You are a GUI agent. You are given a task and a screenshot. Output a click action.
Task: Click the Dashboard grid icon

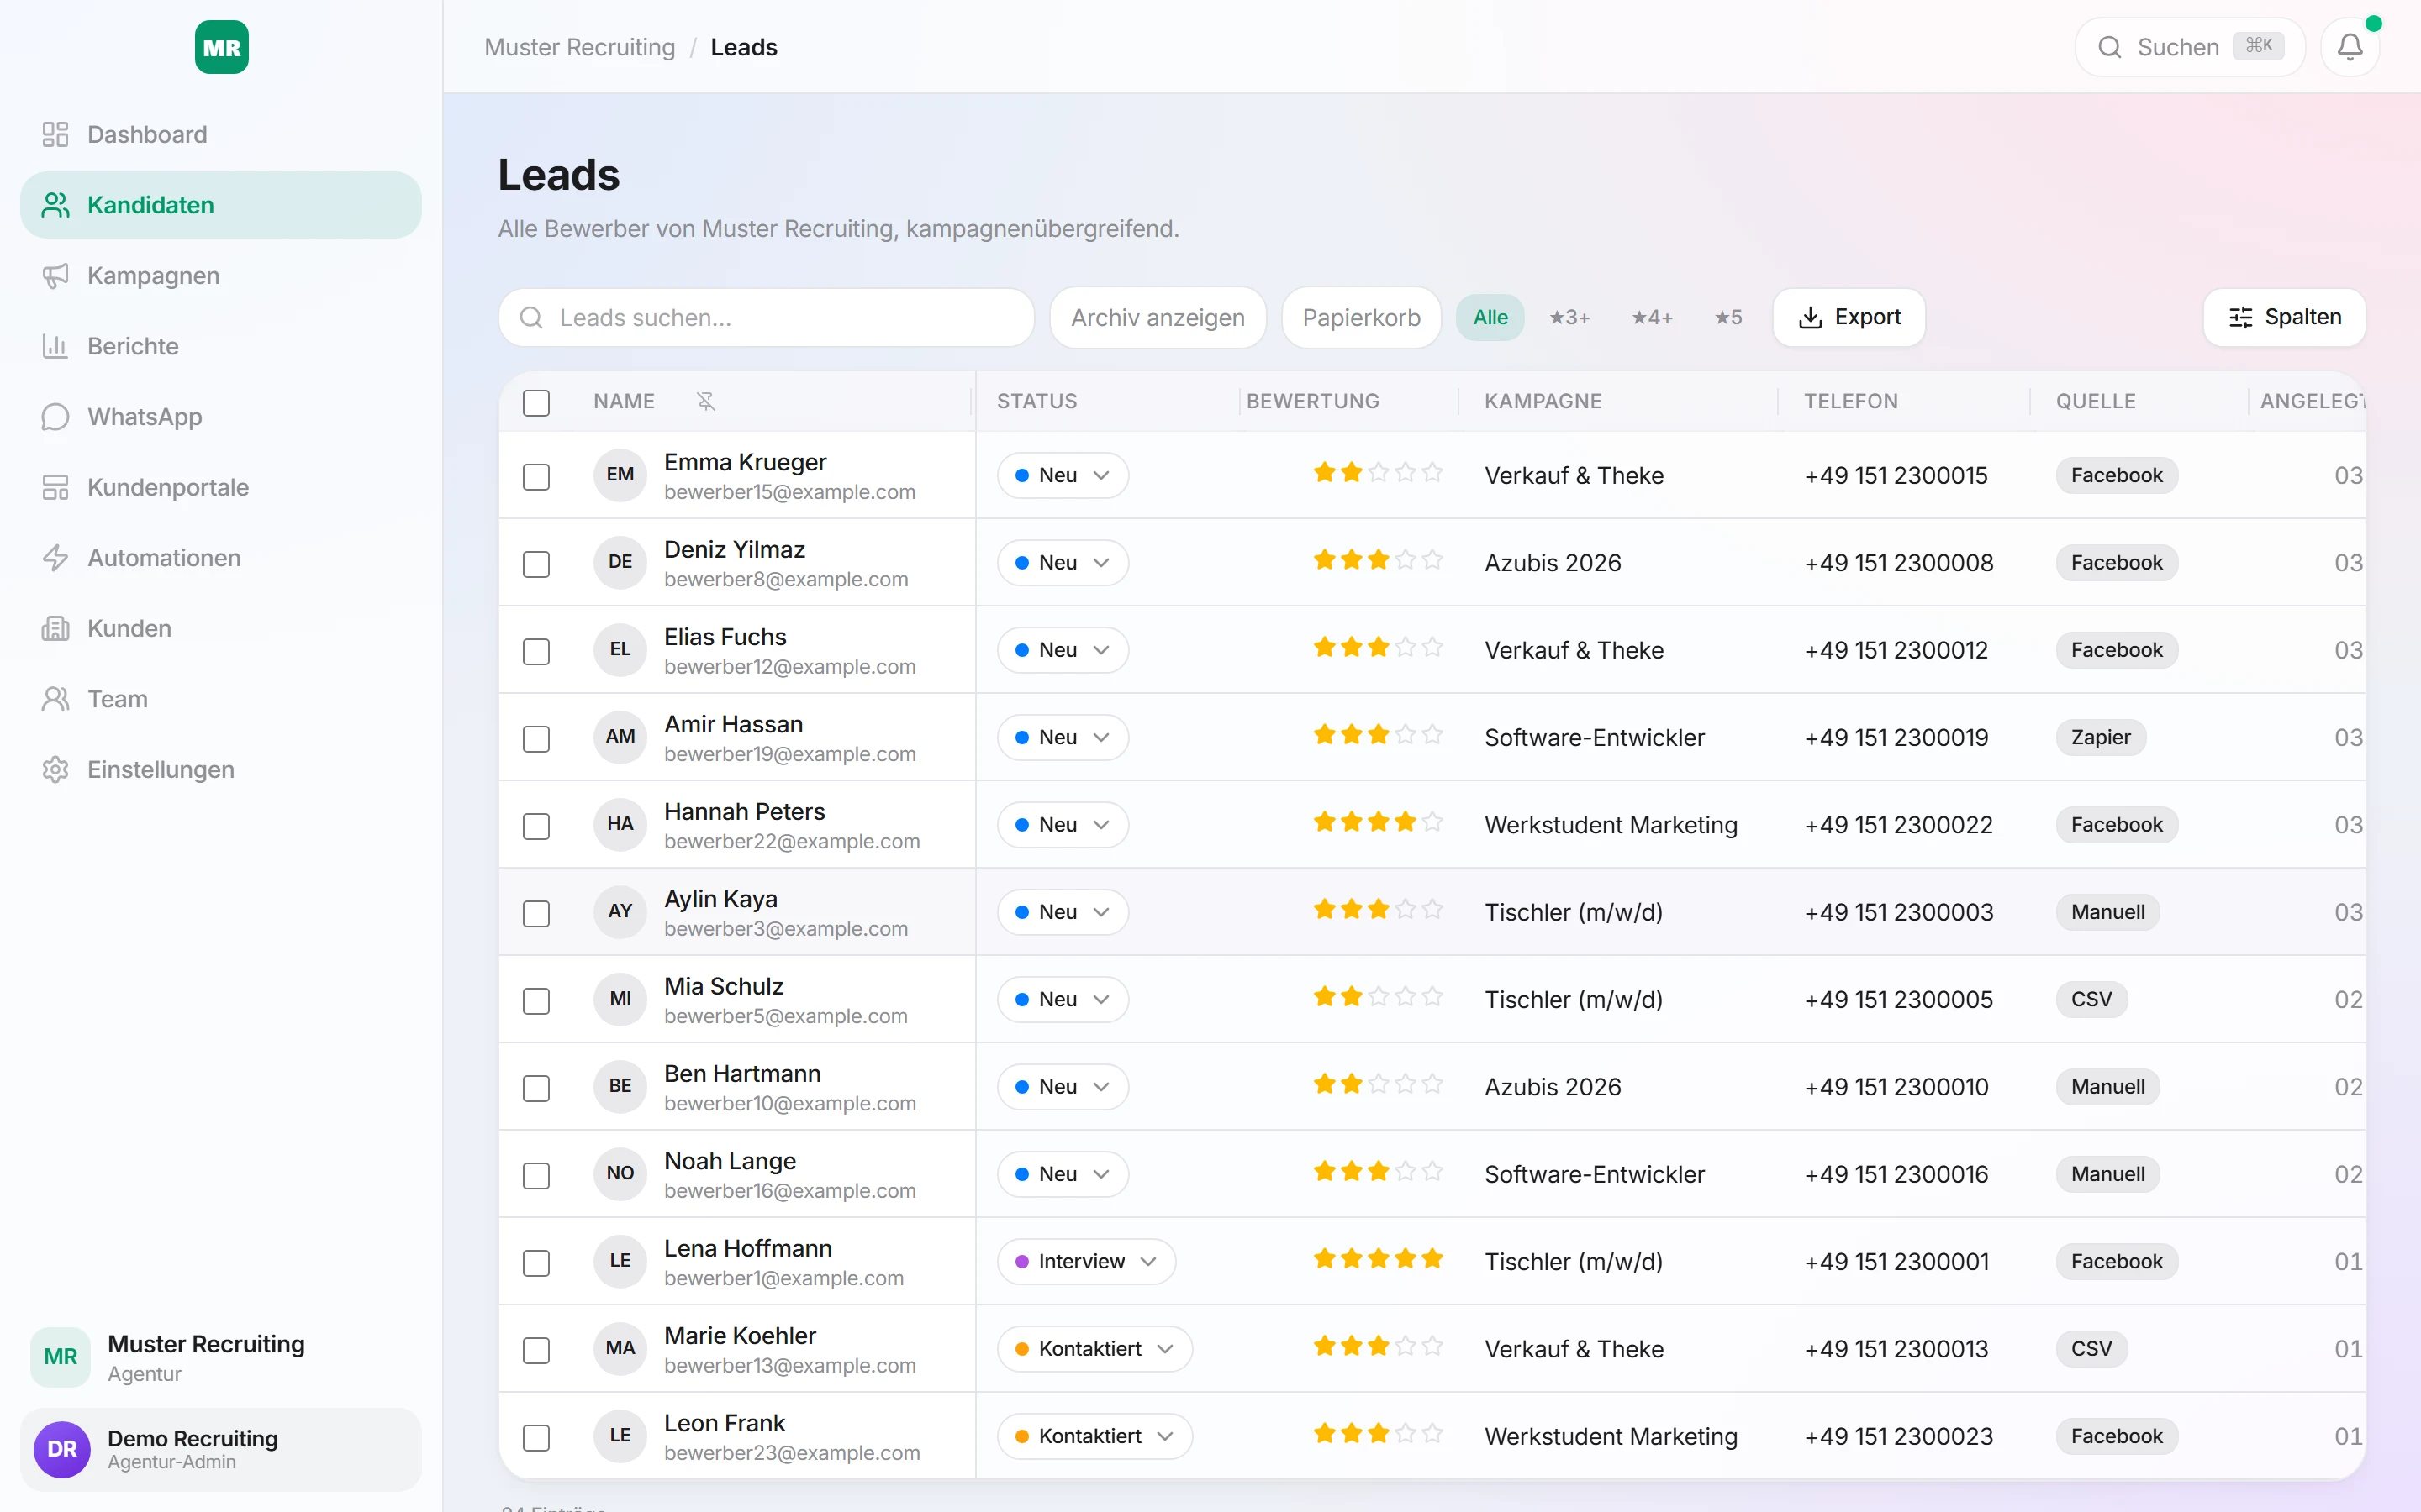[55, 134]
